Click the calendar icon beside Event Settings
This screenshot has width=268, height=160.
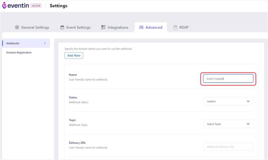pos(62,27)
